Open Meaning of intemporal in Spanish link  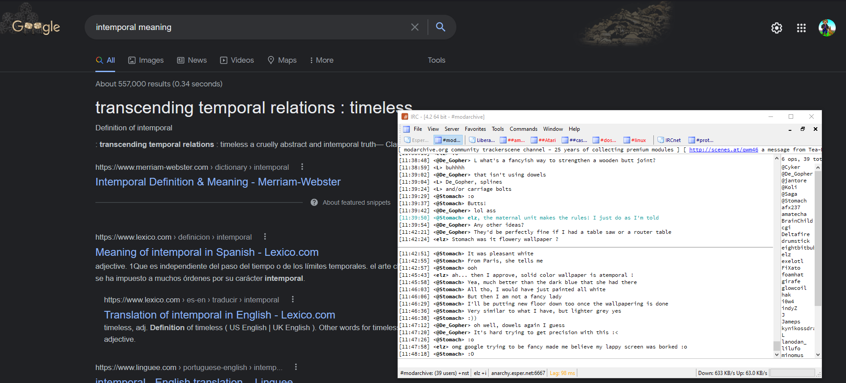point(207,252)
